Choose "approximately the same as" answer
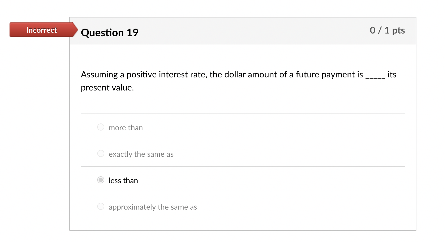Screen dimensions: 445x242 coord(101,206)
